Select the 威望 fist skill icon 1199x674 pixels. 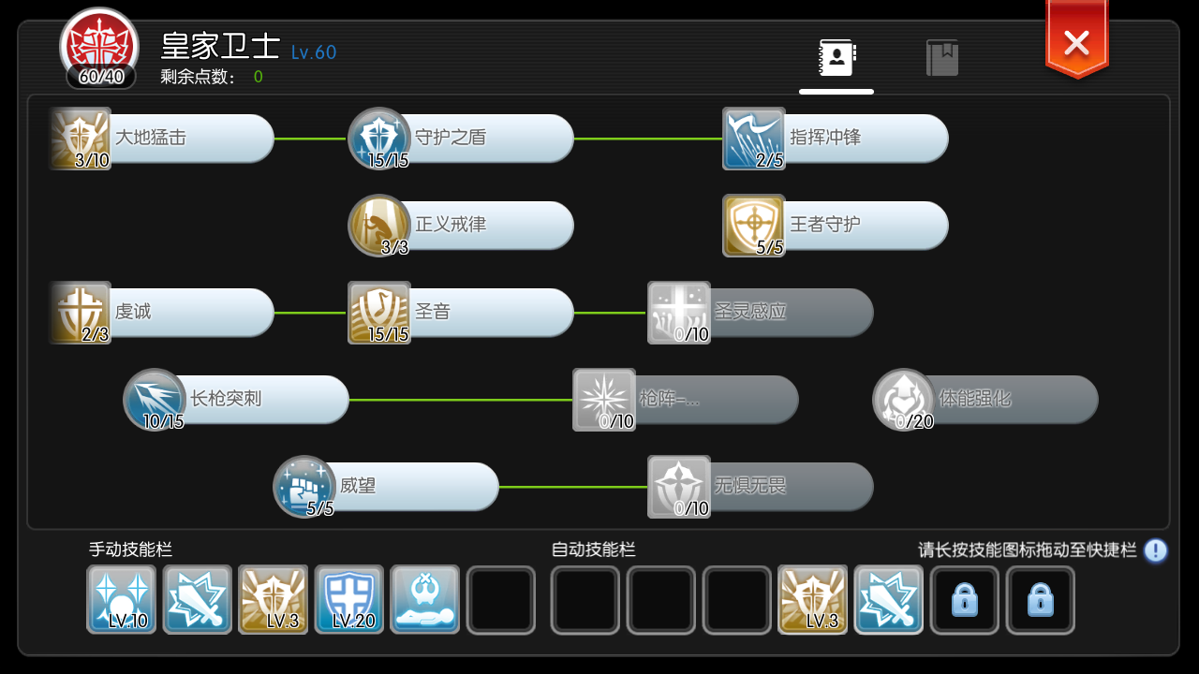(304, 487)
